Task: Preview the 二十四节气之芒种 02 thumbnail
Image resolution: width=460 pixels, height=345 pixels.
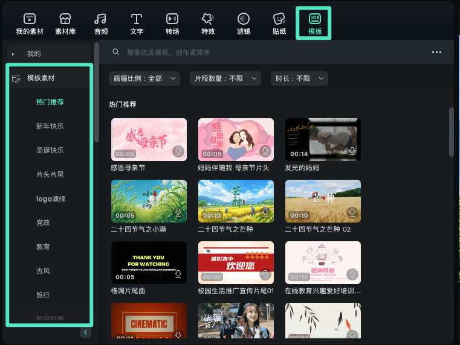Action: (323, 201)
